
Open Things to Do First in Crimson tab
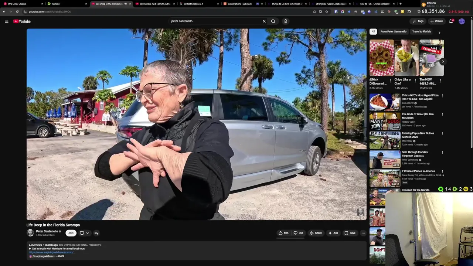(x=286, y=4)
